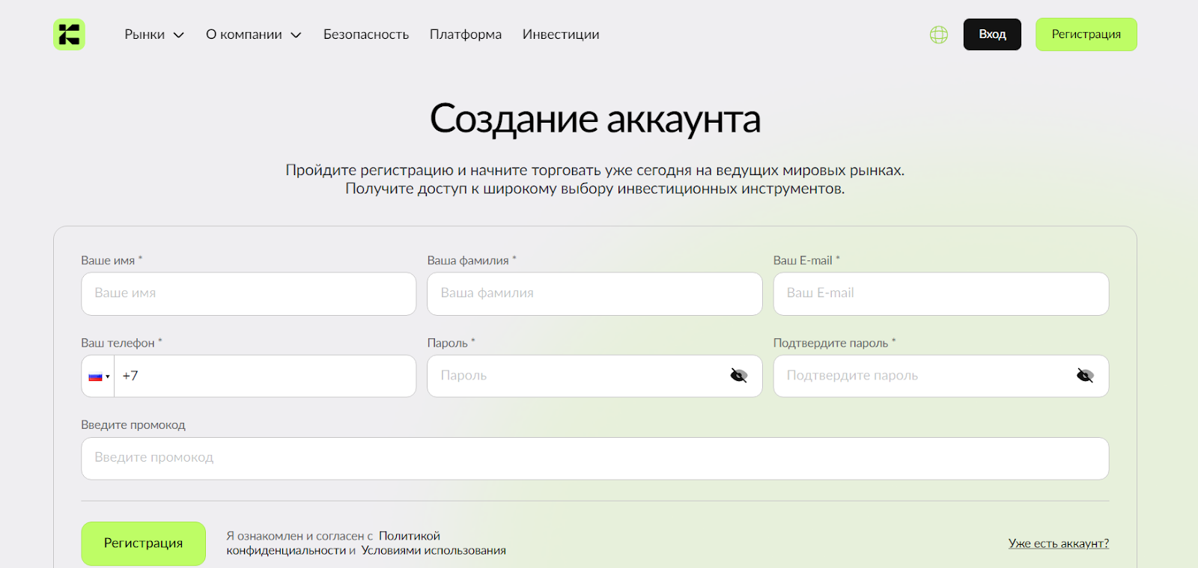This screenshot has height=568, width=1198.
Task: Open Условиями использования link
Action: (434, 551)
